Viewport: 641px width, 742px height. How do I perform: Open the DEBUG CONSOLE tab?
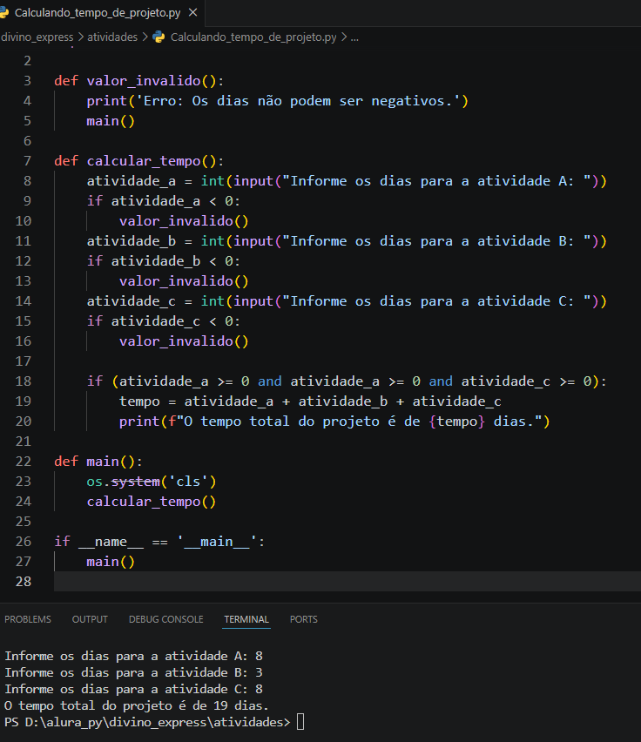166,619
